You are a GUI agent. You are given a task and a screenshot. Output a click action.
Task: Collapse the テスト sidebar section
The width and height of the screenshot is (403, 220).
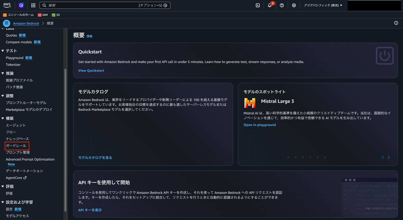tap(3, 51)
